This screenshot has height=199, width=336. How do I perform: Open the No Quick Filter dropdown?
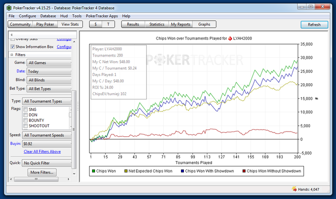click(47, 163)
